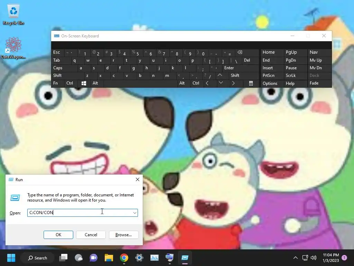Open the clock showing 11:04 PM

(331, 258)
